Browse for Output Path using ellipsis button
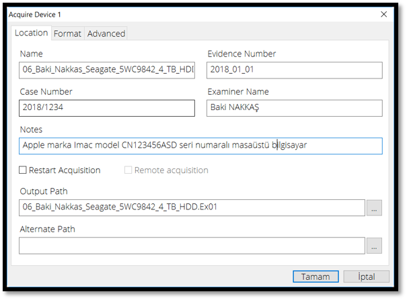 point(375,208)
